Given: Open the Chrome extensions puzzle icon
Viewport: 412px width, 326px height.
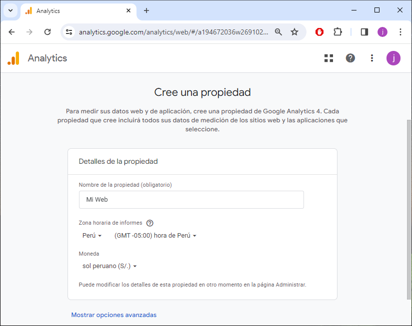Looking at the screenshot, I should click(337, 32).
